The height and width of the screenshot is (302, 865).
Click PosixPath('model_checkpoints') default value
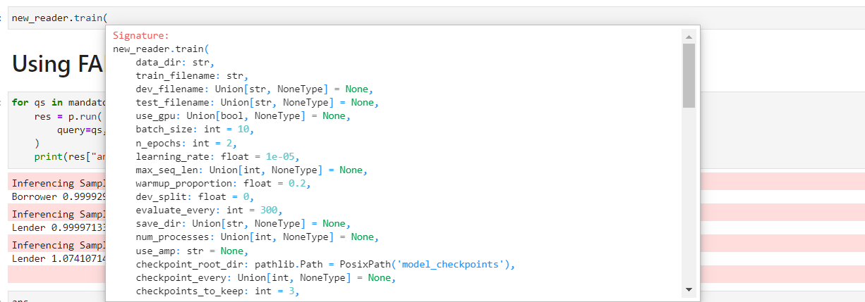pos(425,265)
